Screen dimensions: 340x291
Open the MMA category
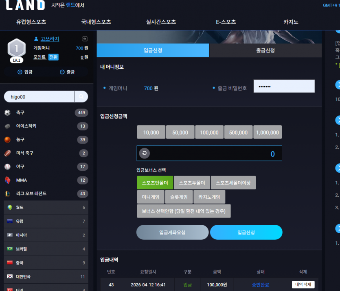pos(46,180)
